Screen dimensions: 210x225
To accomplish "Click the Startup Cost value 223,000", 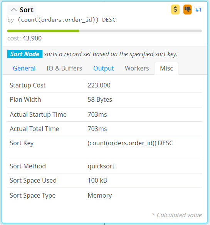I will (x=99, y=85).
